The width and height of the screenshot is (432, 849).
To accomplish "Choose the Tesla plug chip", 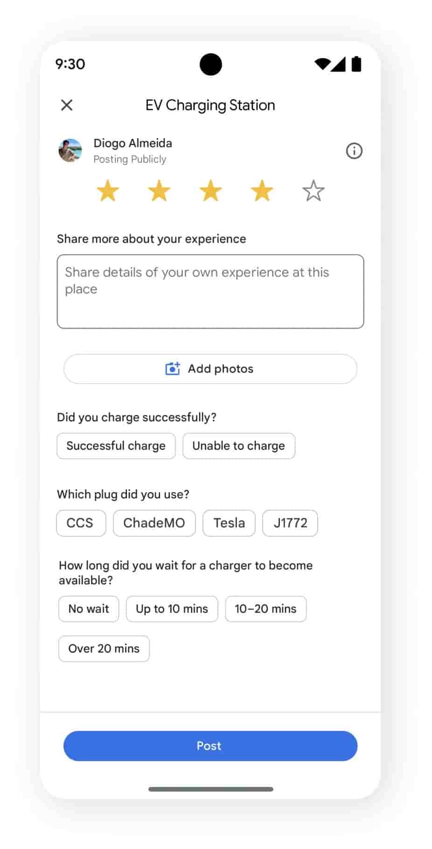I will (x=229, y=523).
